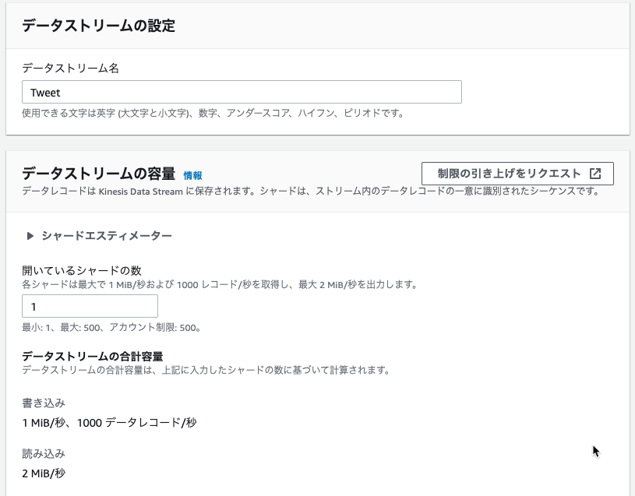Click the 1 MiB/秒、1000 データレコード/秒 value
This screenshot has width=635, height=496.
[x=109, y=423]
